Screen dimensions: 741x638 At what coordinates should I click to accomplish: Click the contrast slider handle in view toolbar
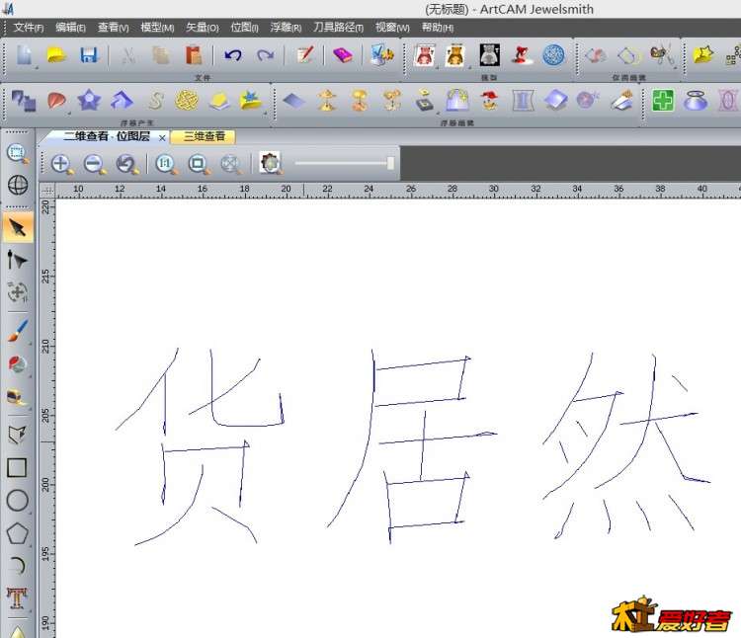(390, 163)
